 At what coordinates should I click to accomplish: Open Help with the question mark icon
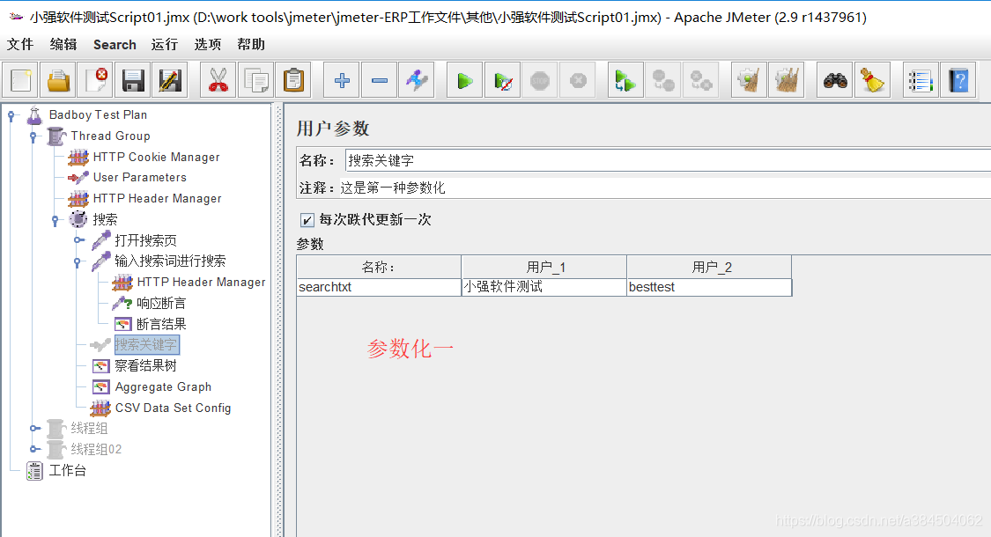[958, 80]
